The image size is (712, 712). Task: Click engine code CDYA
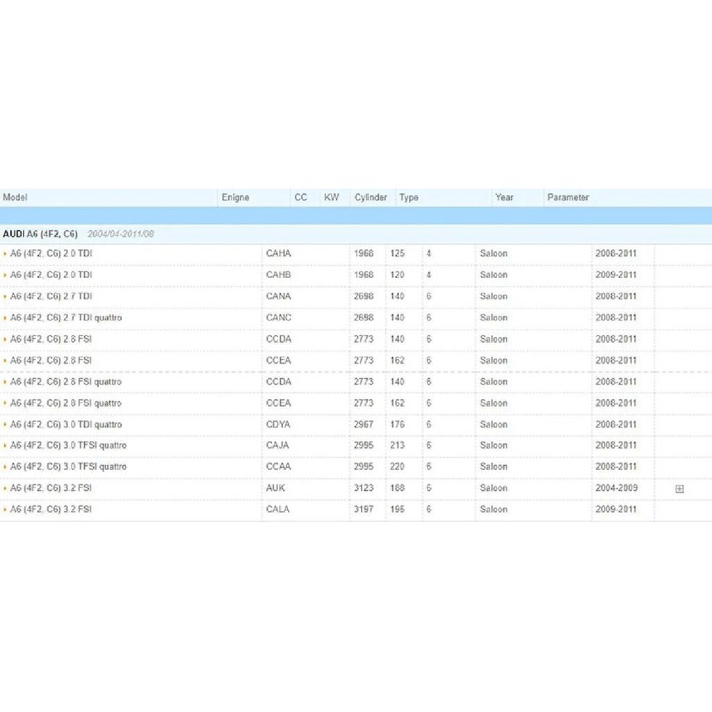tap(278, 425)
